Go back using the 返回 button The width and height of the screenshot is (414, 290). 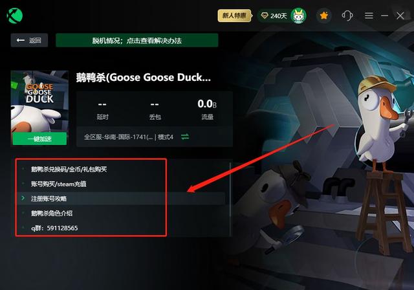(29, 40)
